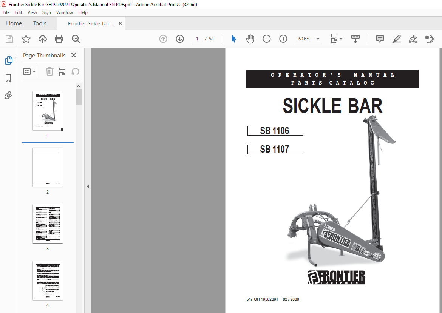Open the Sign menu
442x313 pixels.
pos(46,12)
